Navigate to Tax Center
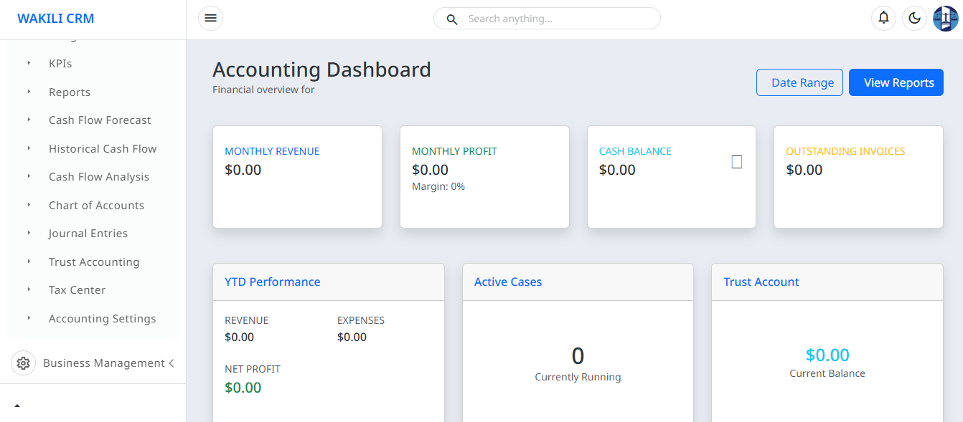The image size is (963, 422). 77,290
